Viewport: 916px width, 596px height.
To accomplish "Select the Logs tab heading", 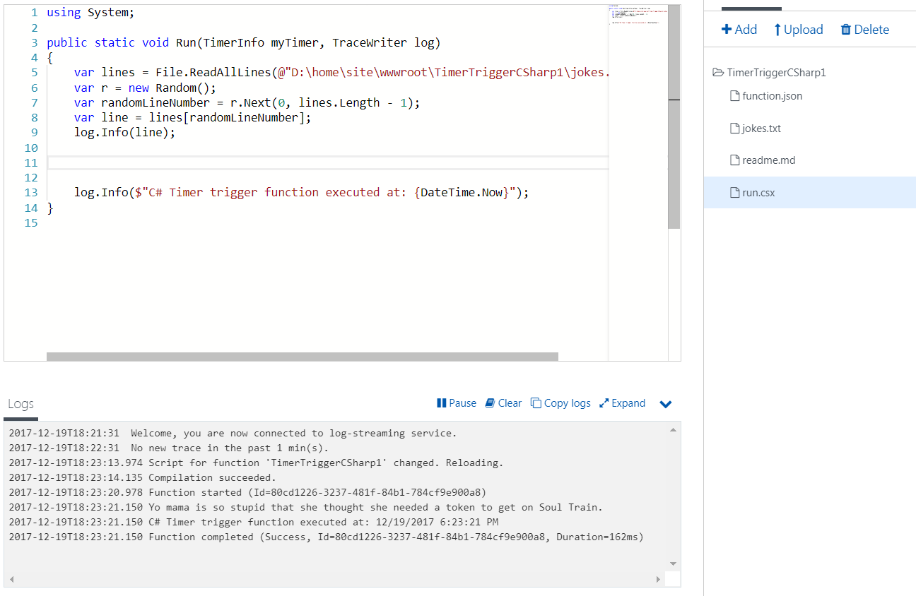I will [20, 403].
